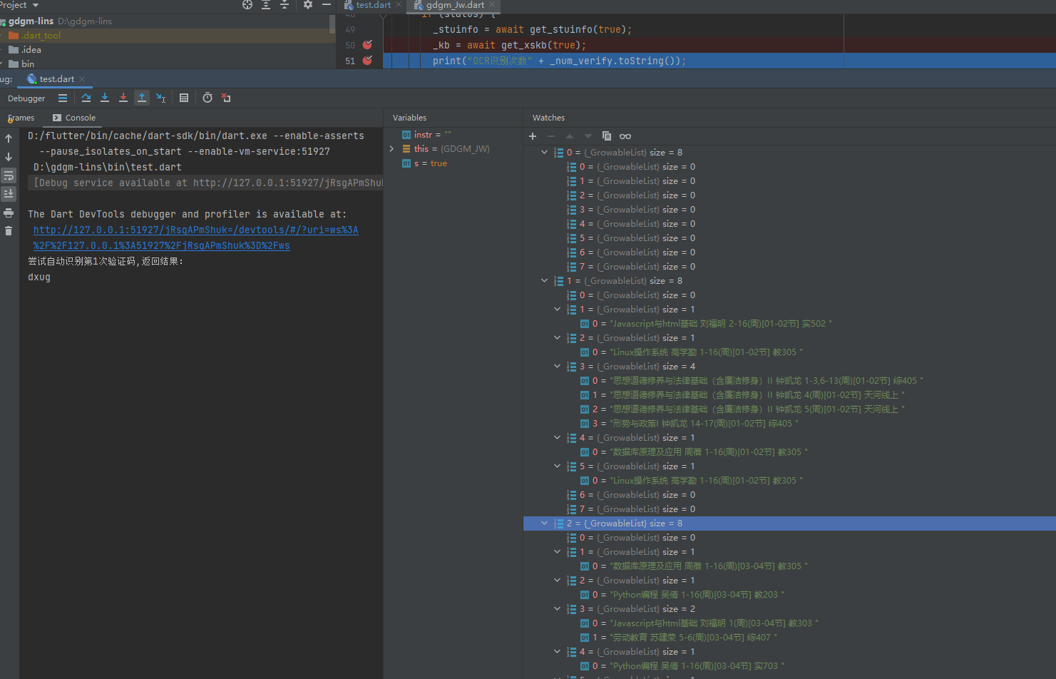
Task: Select the .dart_tool folder in Project tree
Action: pos(41,36)
